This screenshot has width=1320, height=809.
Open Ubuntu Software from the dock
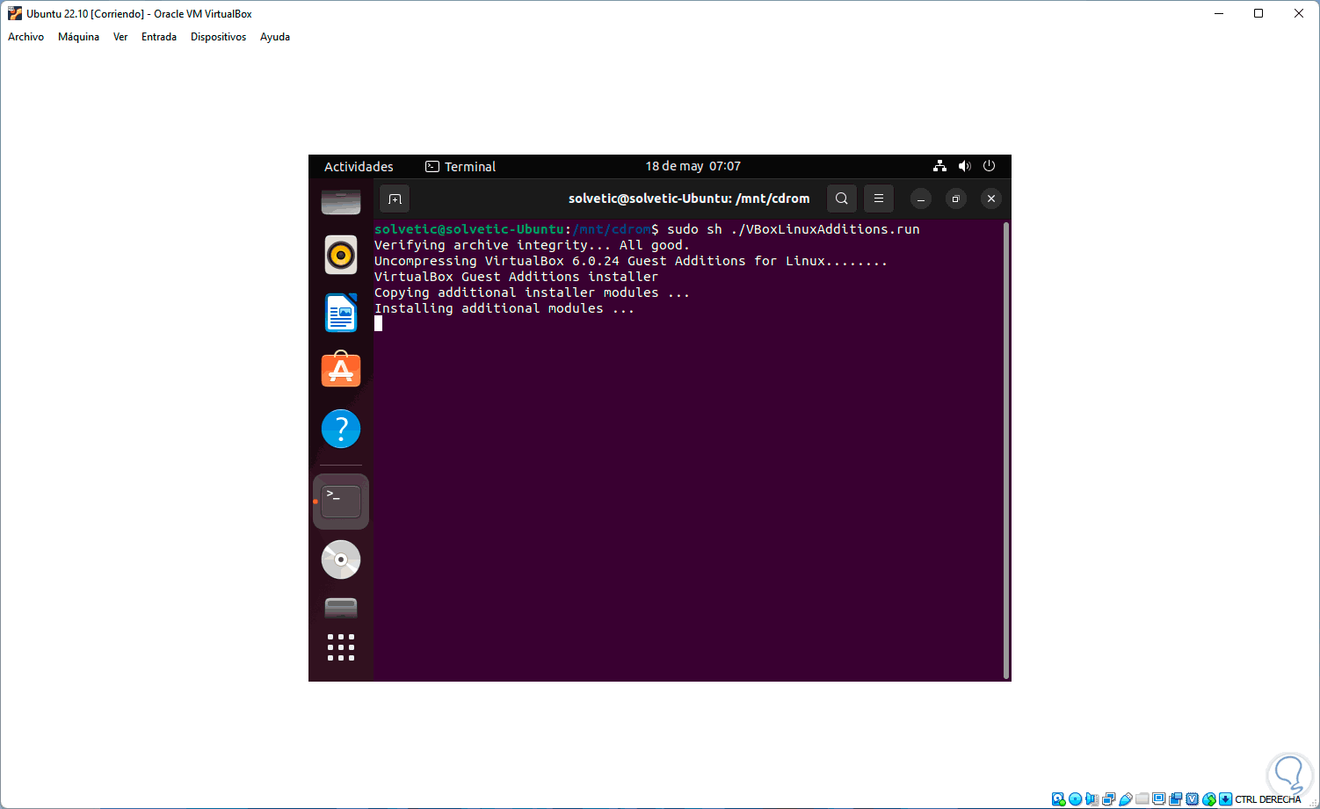(x=341, y=370)
